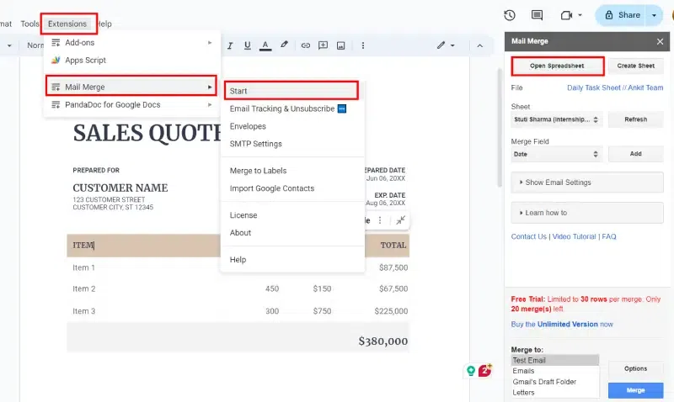Open the comments icon
The image size is (674, 402).
(x=537, y=15)
